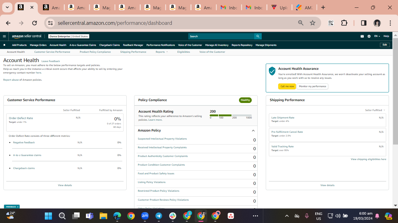
Task: Open the A-to-z Guarantee claims metric link
Action: [27, 155]
